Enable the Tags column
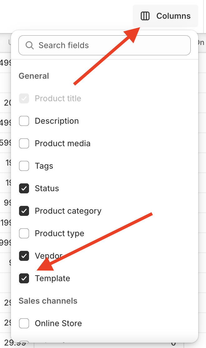 click(24, 166)
